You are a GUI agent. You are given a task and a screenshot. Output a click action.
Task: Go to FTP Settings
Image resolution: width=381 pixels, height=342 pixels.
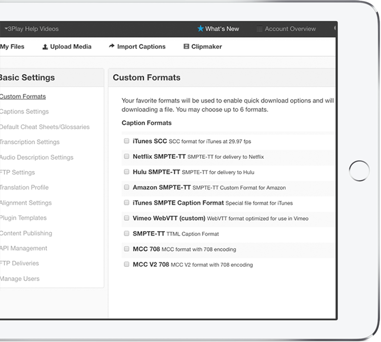coord(18,172)
